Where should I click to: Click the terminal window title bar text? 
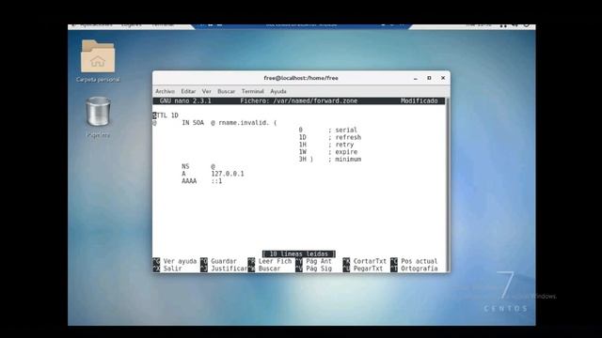pyautogui.click(x=301, y=78)
